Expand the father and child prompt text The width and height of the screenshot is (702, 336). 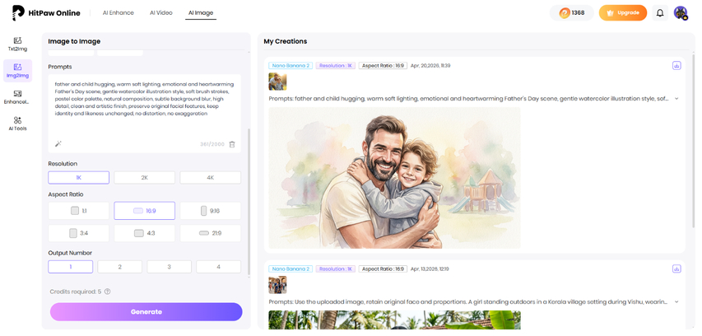[x=676, y=99]
